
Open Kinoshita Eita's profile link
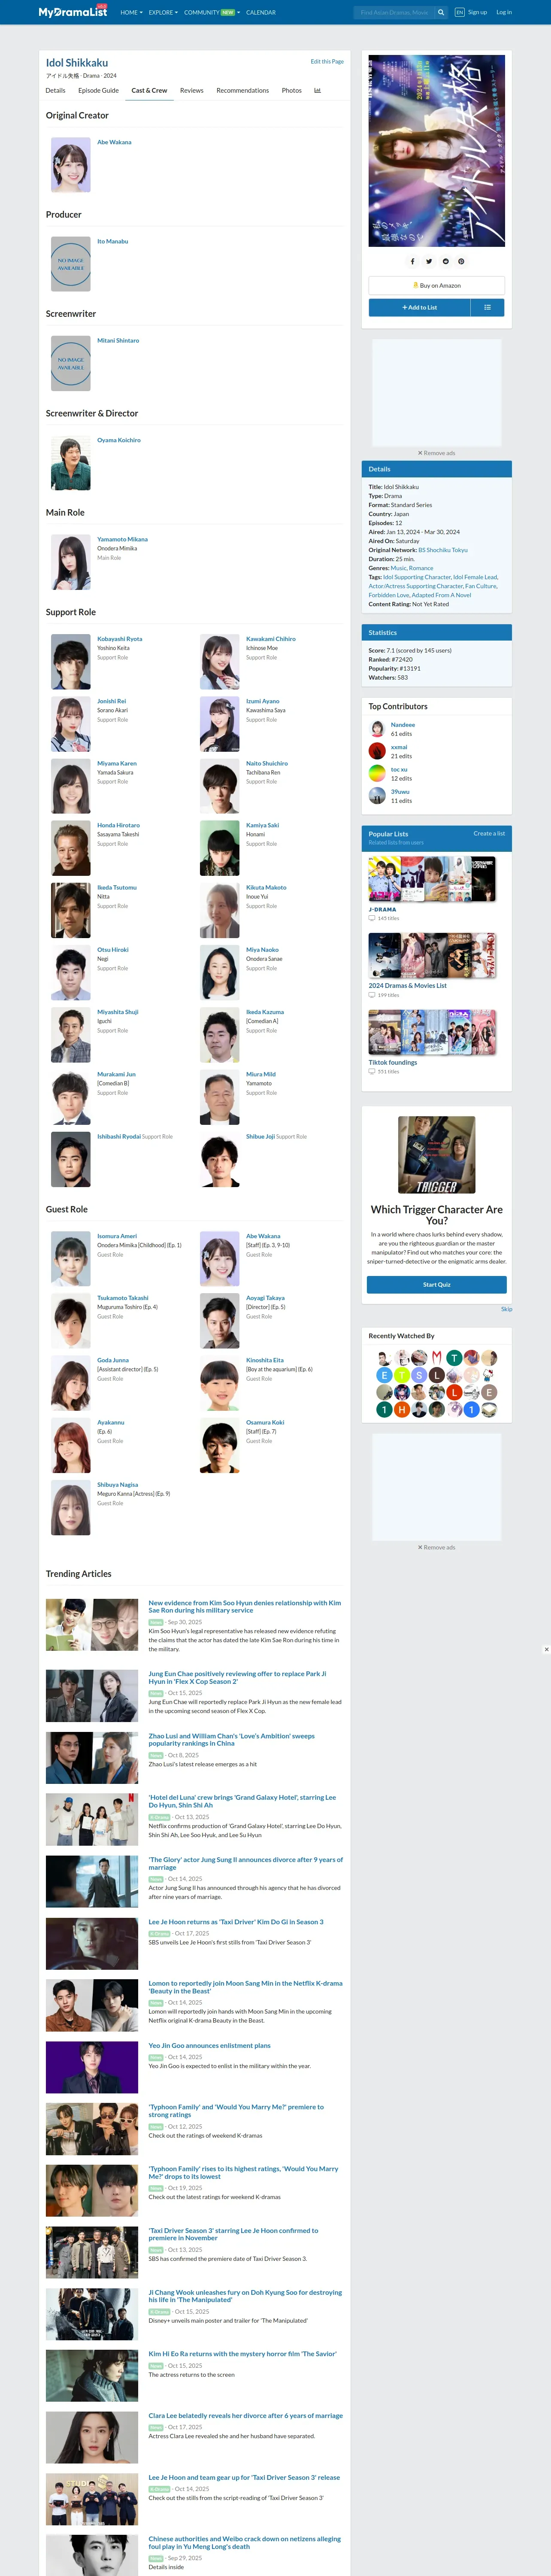(265, 1360)
